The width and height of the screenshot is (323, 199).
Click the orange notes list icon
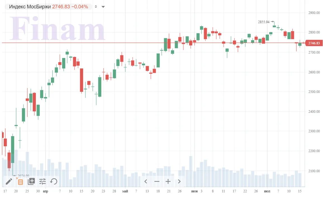[20, 182]
